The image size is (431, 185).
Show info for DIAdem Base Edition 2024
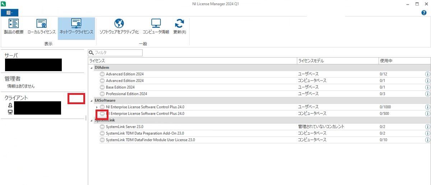coord(427,87)
